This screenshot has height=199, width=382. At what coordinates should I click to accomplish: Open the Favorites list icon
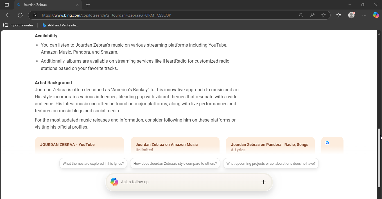[x=338, y=15]
